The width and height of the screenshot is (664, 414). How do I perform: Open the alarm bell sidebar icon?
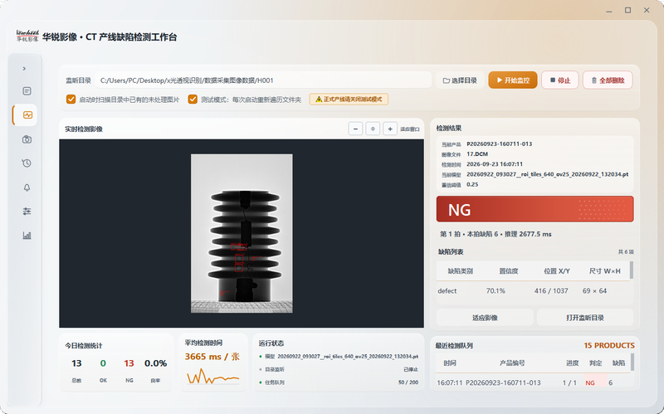(27, 188)
